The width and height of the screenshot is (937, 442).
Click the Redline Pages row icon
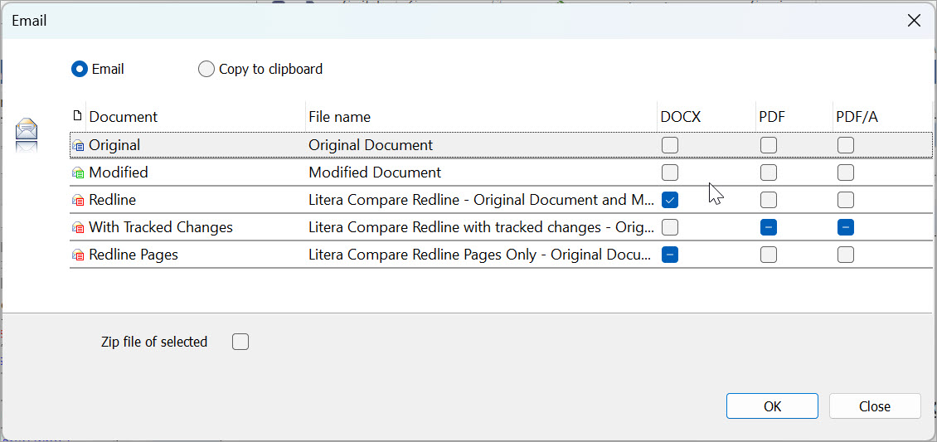click(x=78, y=255)
